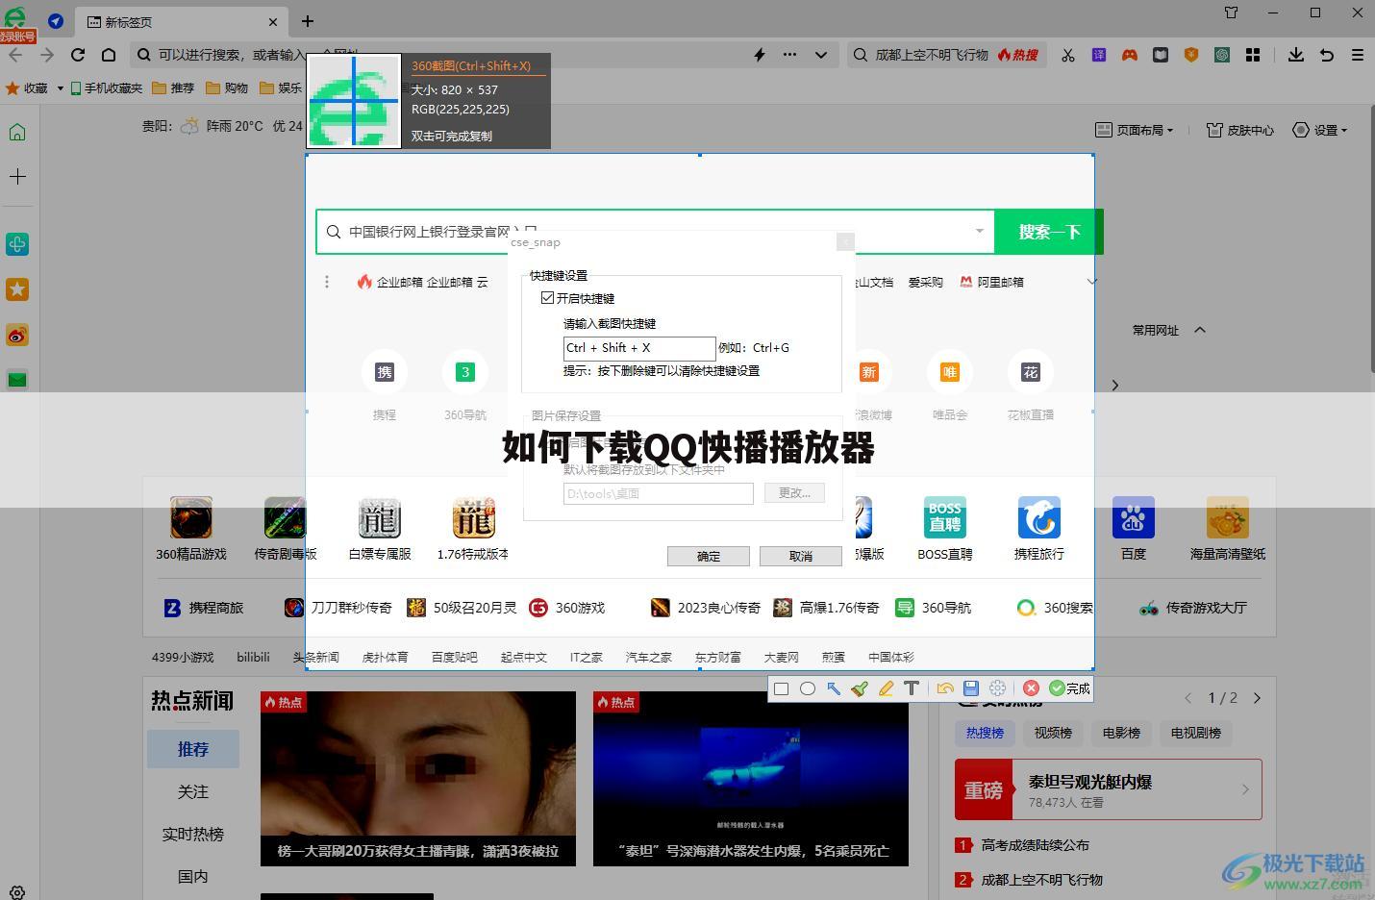Click the 热搜 search box in toolbar
Image resolution: width=1375 pixels, height=900 pixels.
[947, 55]
